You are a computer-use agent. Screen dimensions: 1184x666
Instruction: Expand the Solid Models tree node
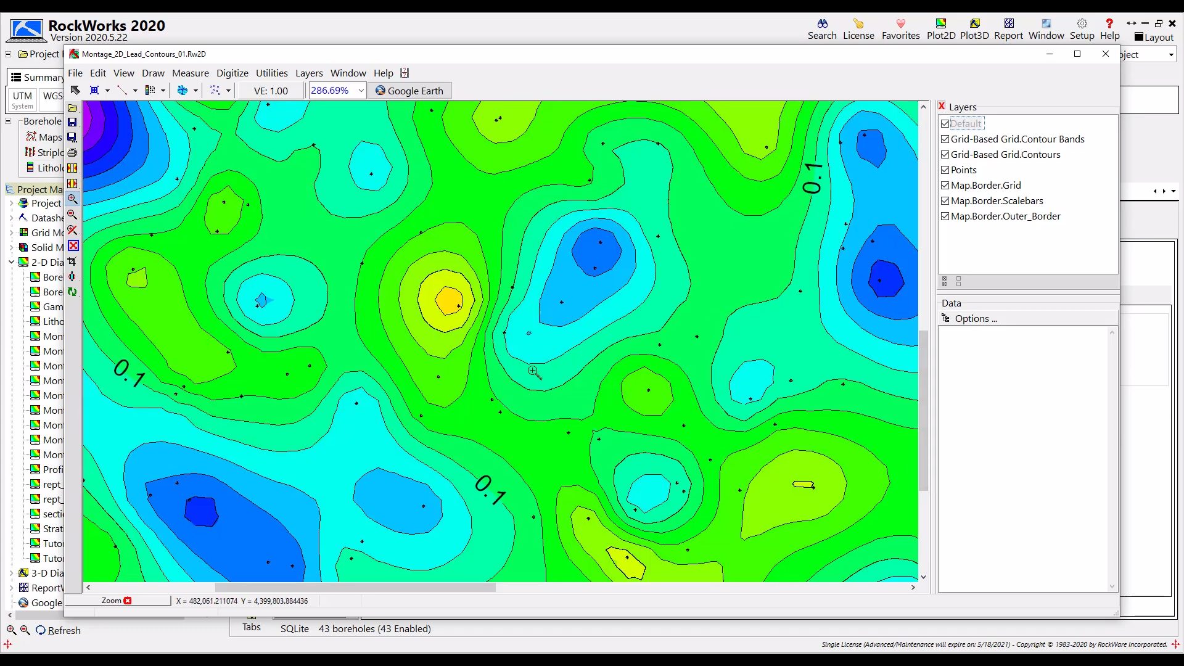[x=11, y=247]
